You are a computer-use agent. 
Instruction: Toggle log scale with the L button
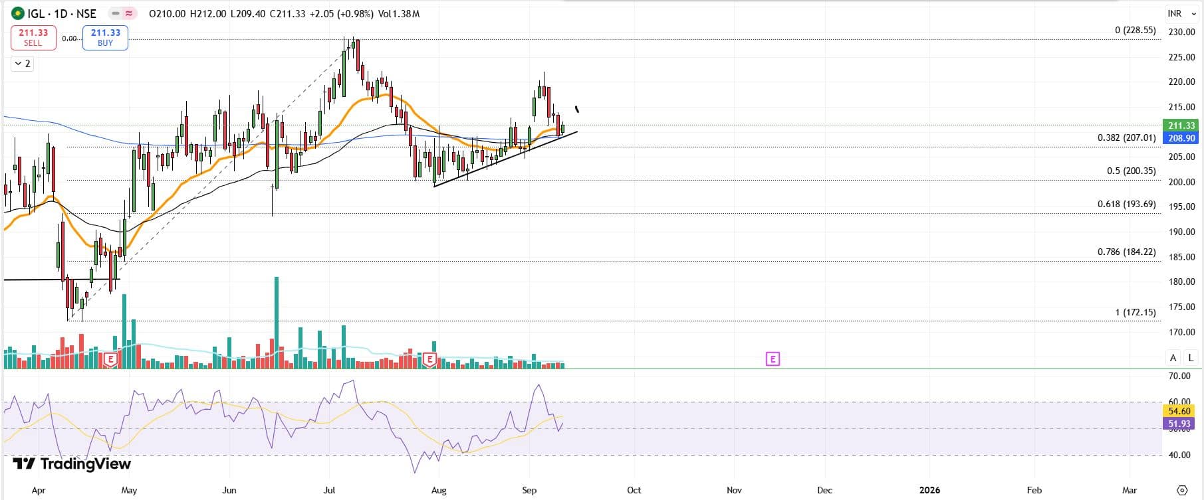tap(1191, 358)
